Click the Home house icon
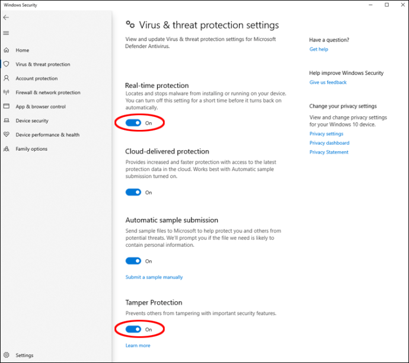This screenshot has height=363, width=409. [x=6, y=50]
